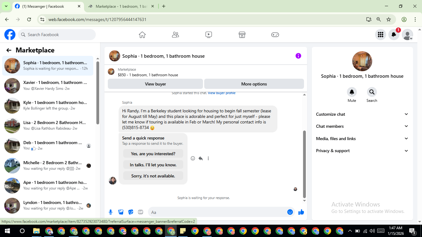
Task: Send a voice clip microphone icon
Action: [111, 212]
